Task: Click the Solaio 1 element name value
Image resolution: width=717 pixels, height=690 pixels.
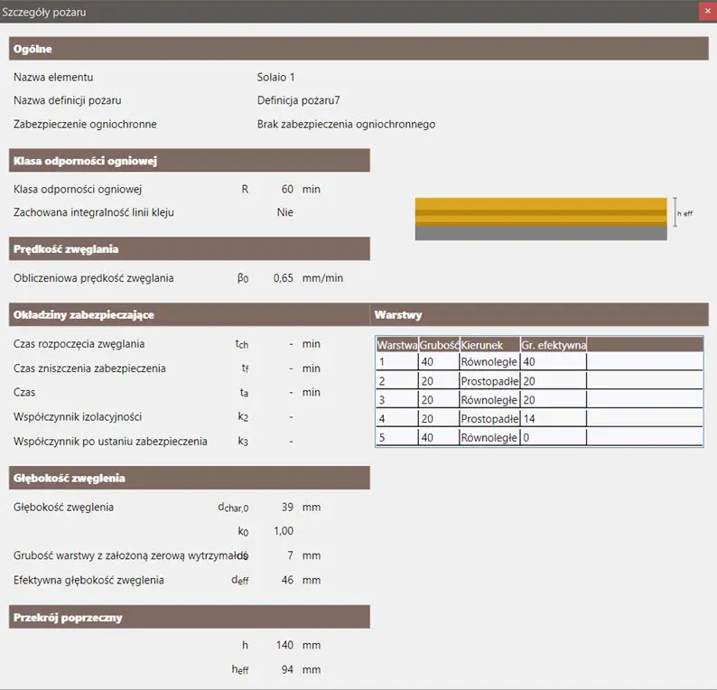Action: (275, 78)
